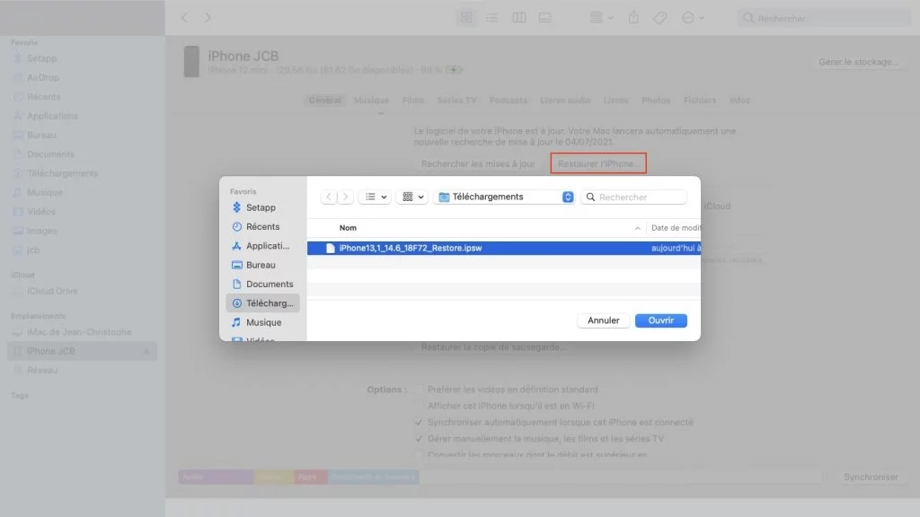Eject iPhone JCB from sidebar
Image resolution: width=920 pixels, height=517 pixels.
point(146,351)
